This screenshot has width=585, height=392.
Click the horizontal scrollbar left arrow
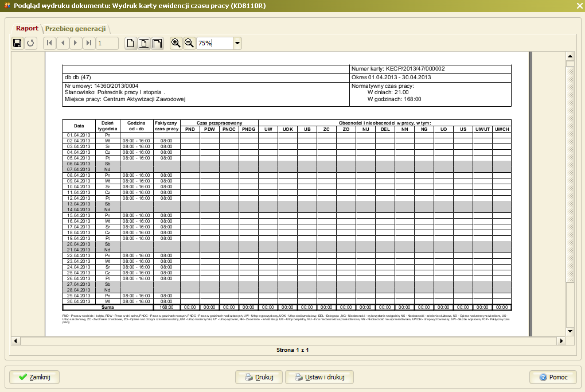pos(15,341)
